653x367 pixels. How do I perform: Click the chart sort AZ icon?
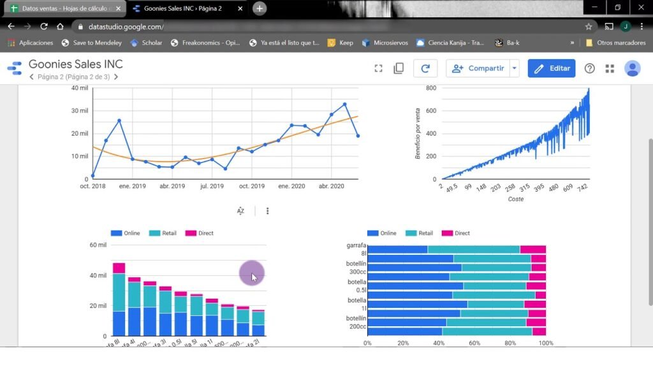click(x=240, y=211)
